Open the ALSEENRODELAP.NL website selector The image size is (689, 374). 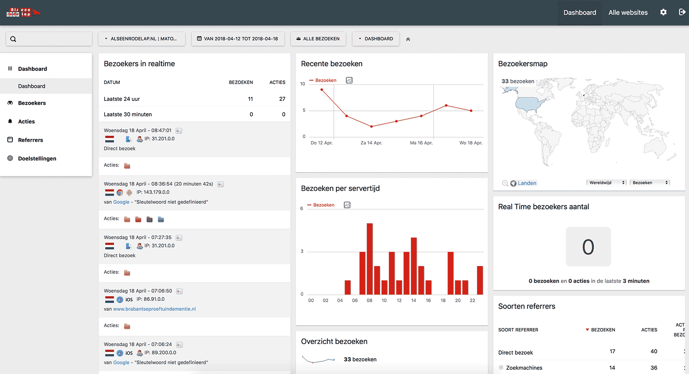tap(142, 39)
